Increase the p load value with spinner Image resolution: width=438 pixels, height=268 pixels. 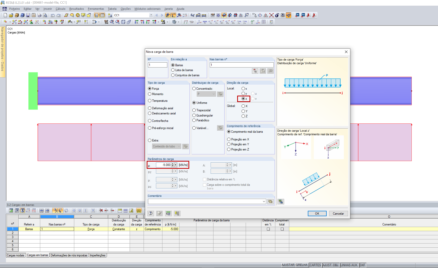[x=172, y=164]
